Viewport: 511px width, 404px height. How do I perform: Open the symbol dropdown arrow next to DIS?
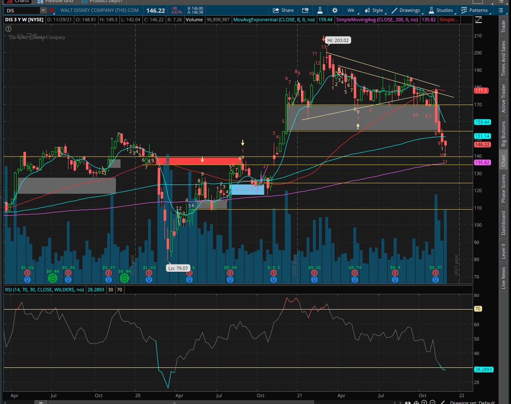coord(43,10)
